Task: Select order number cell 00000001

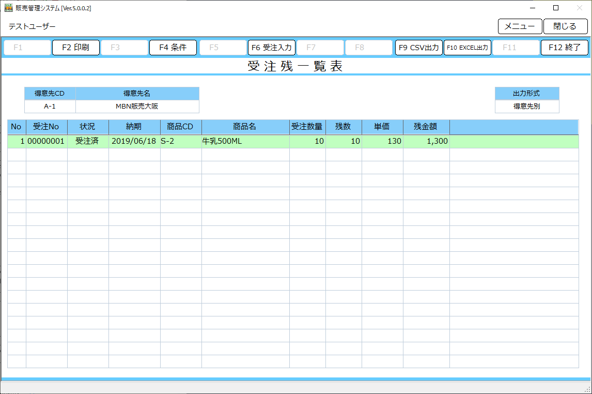Action: (46, 141)
